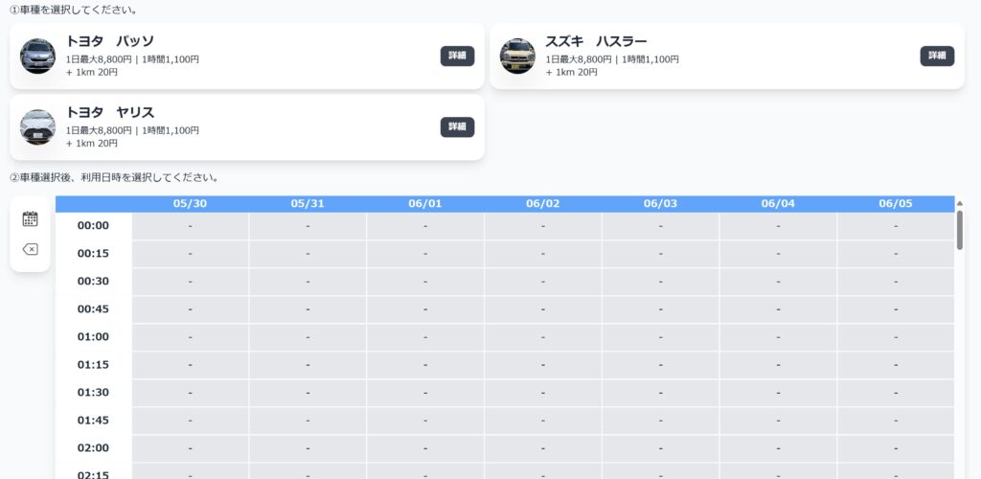This screenshot has width=981, height=479.
Task: Click the 00:30 time row label
Action: coord(93,282)
